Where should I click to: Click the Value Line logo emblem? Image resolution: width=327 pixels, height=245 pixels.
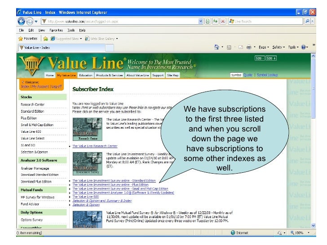pos(32,65)
